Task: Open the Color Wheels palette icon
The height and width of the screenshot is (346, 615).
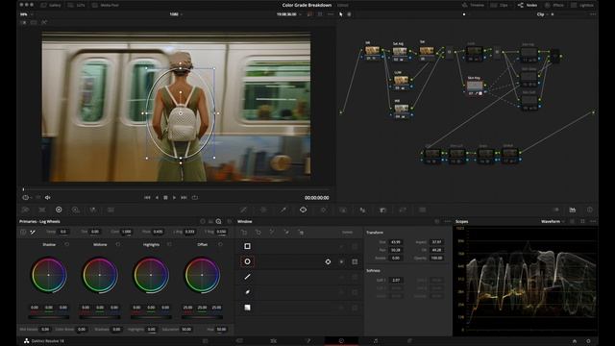Action: (x=59, y=210)
